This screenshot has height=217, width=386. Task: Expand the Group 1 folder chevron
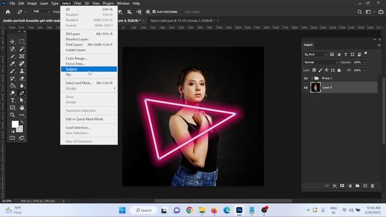(x=312, y=78)
